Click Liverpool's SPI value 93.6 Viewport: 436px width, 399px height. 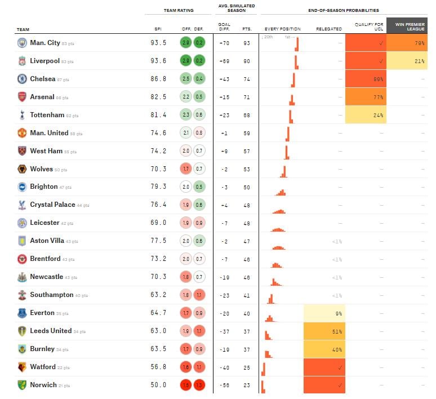point(158,61)
